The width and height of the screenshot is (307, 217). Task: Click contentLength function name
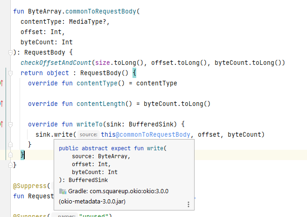[x=101, y=104]
